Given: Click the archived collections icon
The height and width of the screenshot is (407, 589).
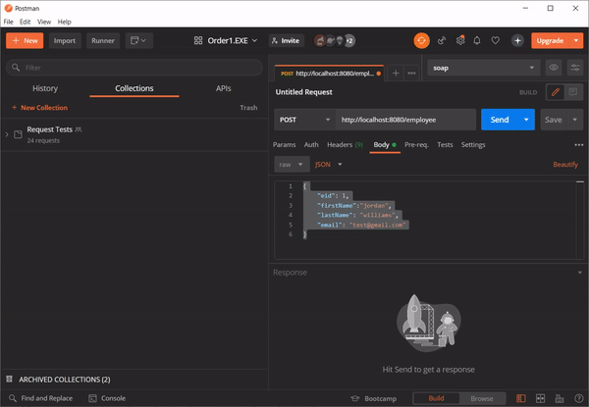Looking at the screenshot, I should pos(10,379).
